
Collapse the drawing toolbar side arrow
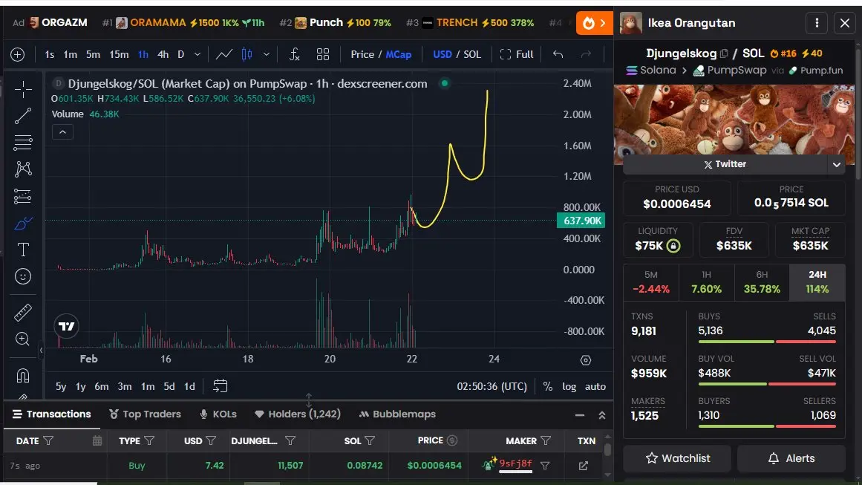point(41,350)
